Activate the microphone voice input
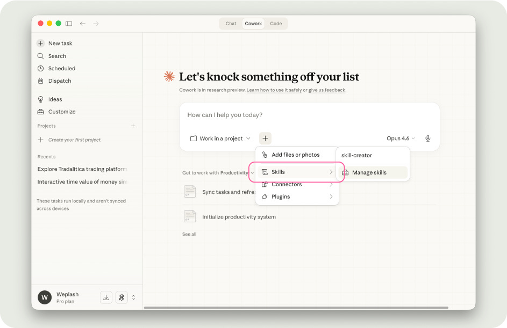 click(x=428, y=139)
